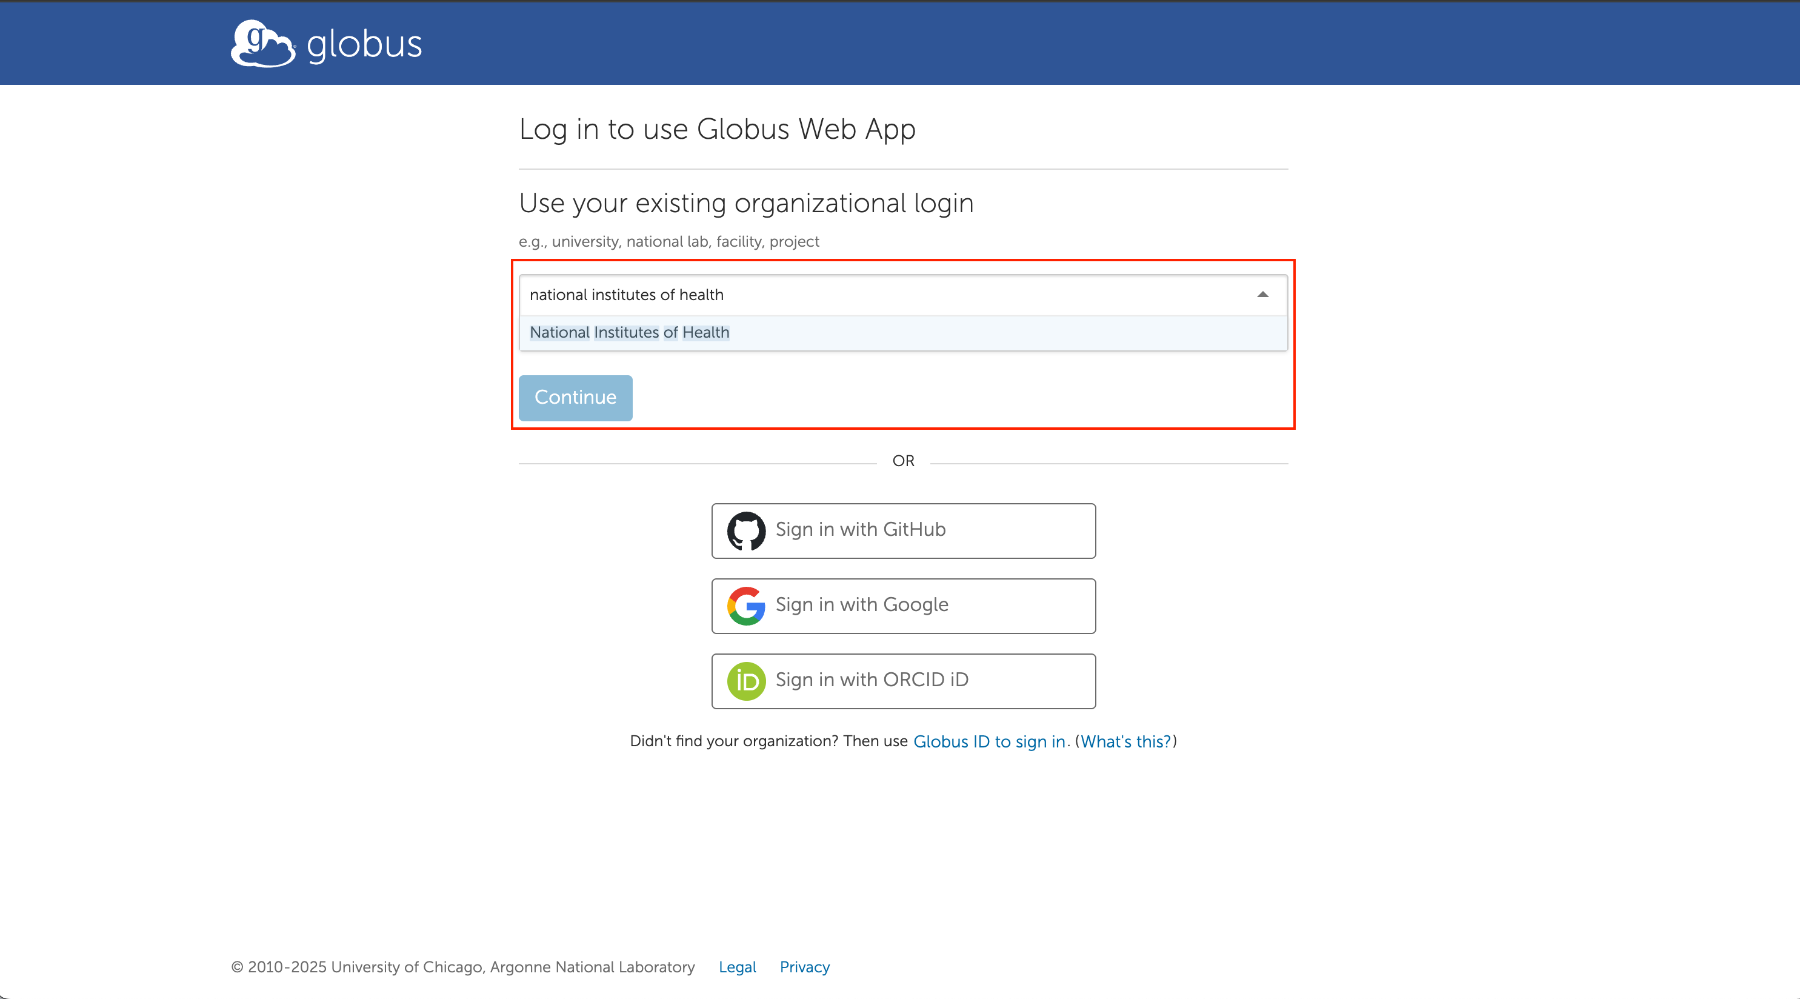Click the existing organizational login heading
The height and width of the screenshot is (999, 1800).
click(x=745, y=204)
